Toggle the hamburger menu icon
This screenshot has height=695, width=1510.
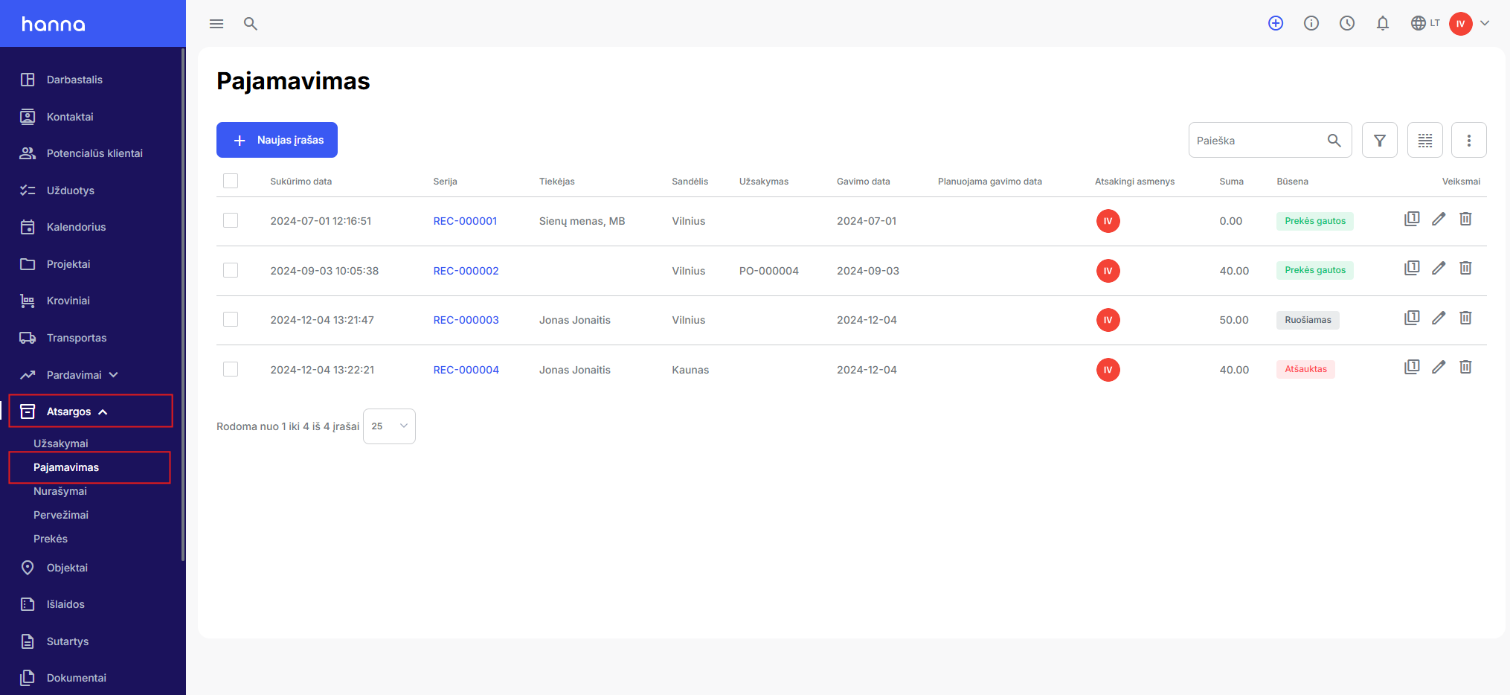(216, 24)
